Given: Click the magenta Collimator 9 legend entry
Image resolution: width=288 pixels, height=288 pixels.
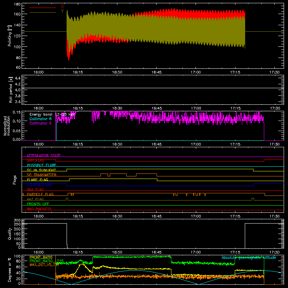Looking at the screenshot, I should [40, 123].
